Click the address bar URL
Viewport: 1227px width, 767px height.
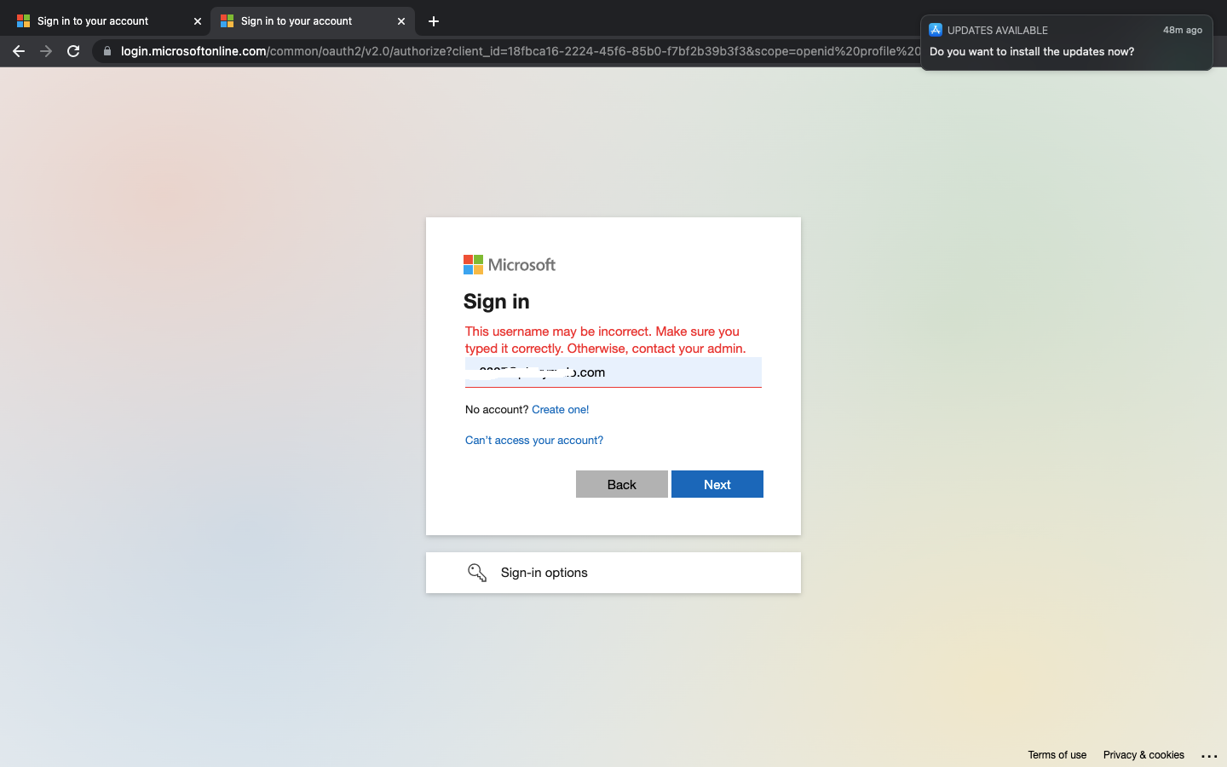coord(520,51)
